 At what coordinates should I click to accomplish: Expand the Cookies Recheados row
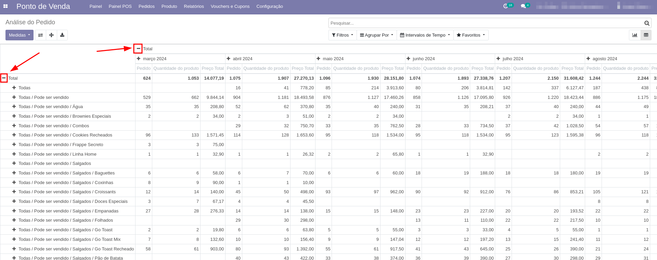[14, 135]
